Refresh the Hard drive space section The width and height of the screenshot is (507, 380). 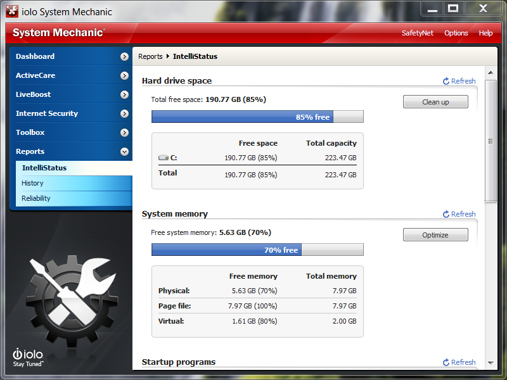[x=459, y=81]
